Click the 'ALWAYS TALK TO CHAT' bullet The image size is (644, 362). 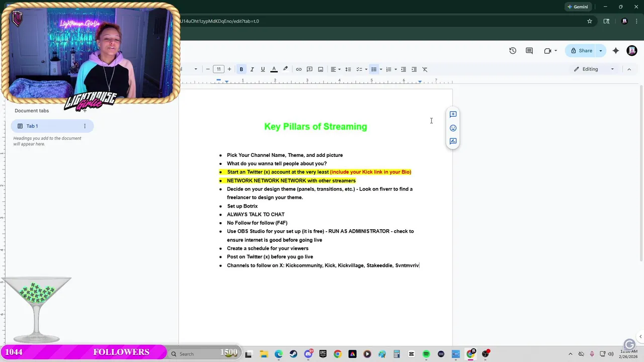[x=256, y=215]
